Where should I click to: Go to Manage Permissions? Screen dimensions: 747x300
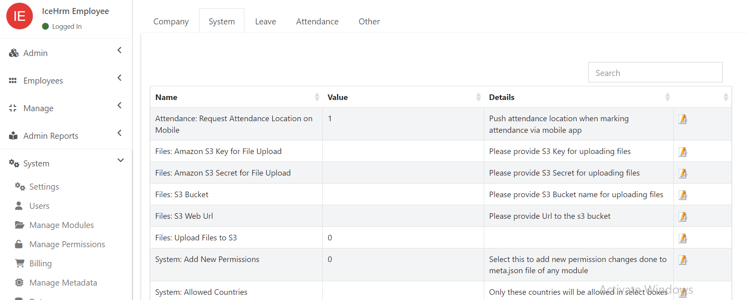tap(67, 244)
